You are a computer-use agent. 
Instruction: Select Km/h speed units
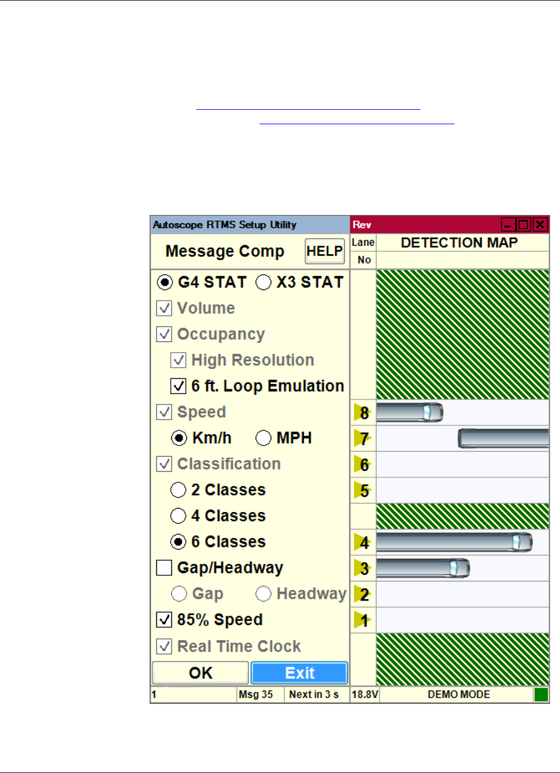[179, 438]
